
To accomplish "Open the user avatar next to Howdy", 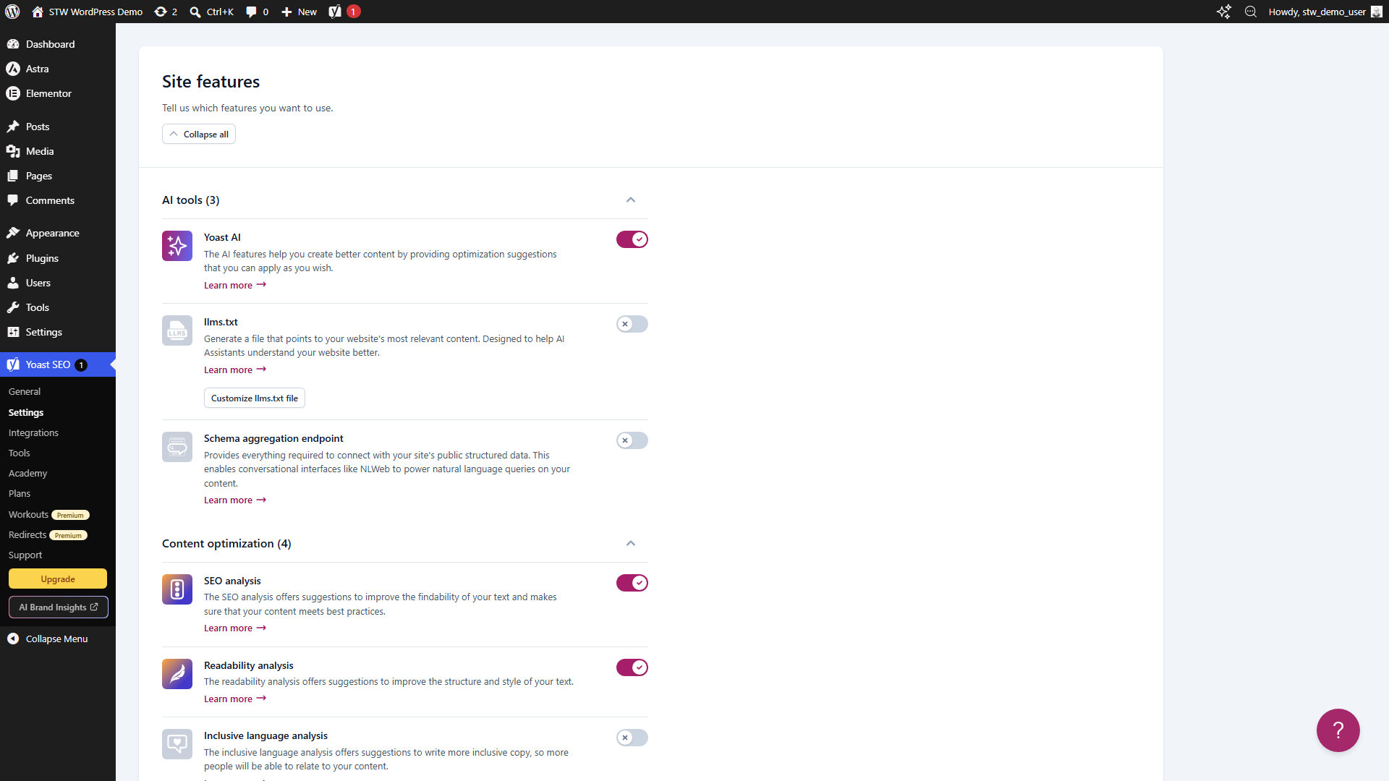I will (1377, 12).
